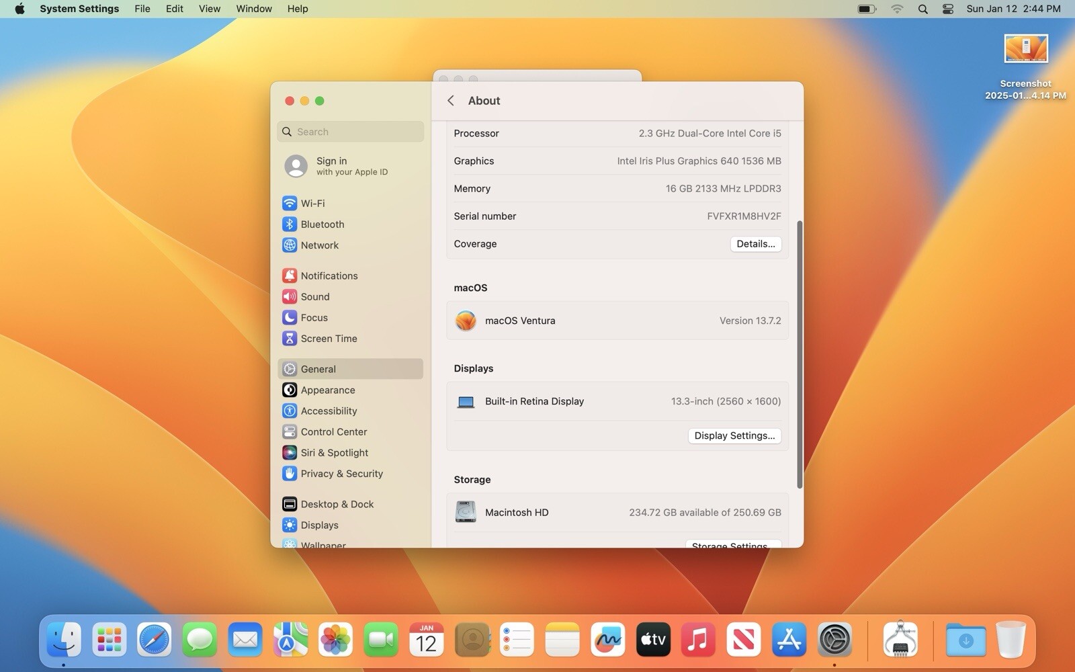Image resolution: width=1075 pixels, height=672 pixels.
Task: Go to Notifications settings
Action: coord(329,276)
